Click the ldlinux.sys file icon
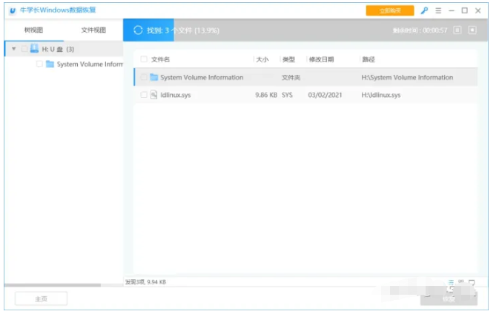The height and width of the screenshot is (317, 499). coord(154,95)
